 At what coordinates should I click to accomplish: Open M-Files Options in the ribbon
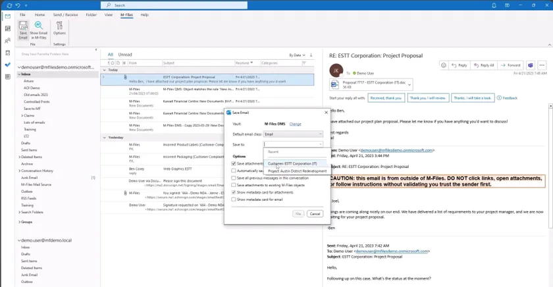(x=59, y=28)
